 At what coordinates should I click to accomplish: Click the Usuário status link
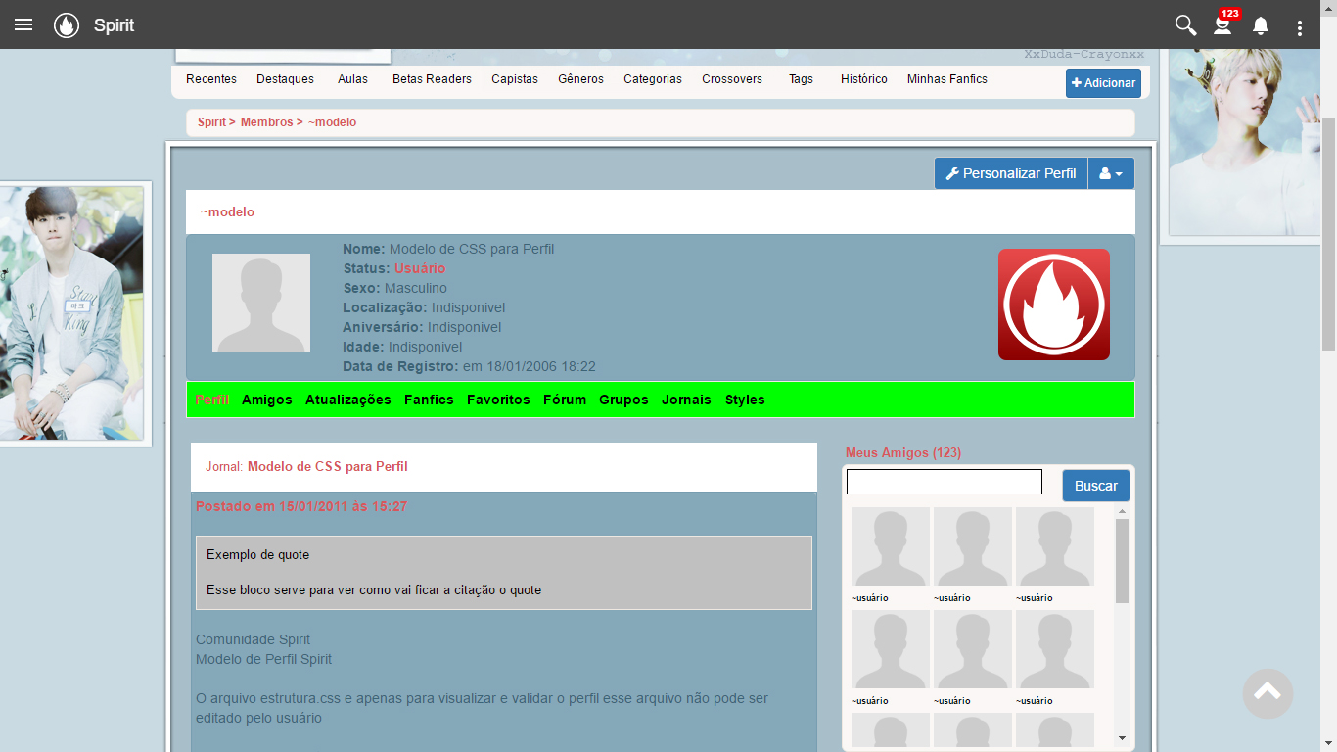420,268
